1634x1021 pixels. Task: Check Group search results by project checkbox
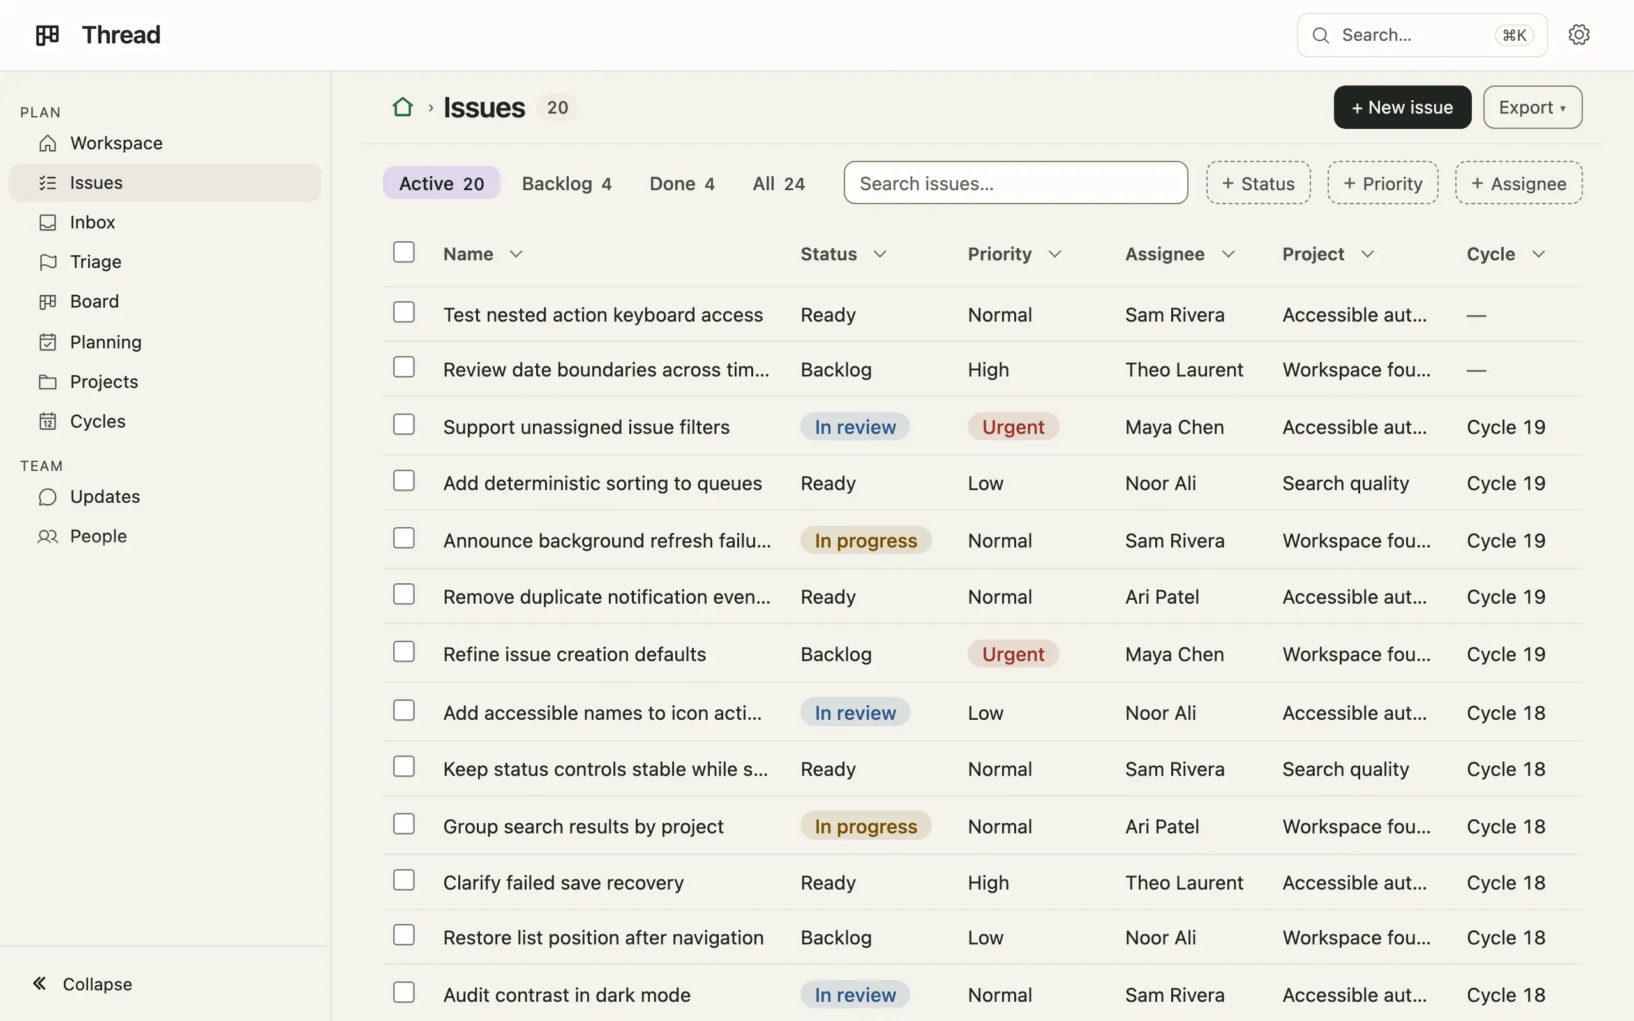(x=404, y=824)
